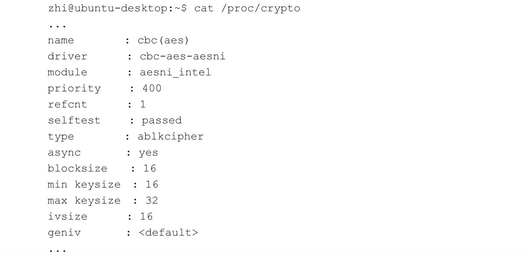Screen dimensions: 529x256
Task: Click the selftest field label
Action: pos(74,120)
